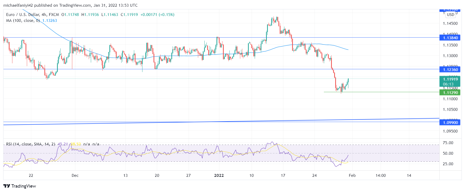This screenshot has width=465, height=192.
Task: Click the Dec label on time axis
Action: click(75, 176)
